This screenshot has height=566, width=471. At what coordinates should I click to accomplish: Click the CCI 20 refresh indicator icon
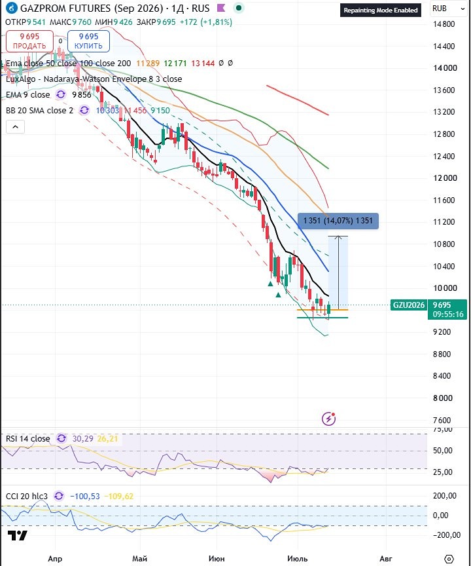pos(59,497)
